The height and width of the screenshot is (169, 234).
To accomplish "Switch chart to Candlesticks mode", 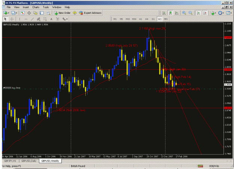I will tap(170, 13).
